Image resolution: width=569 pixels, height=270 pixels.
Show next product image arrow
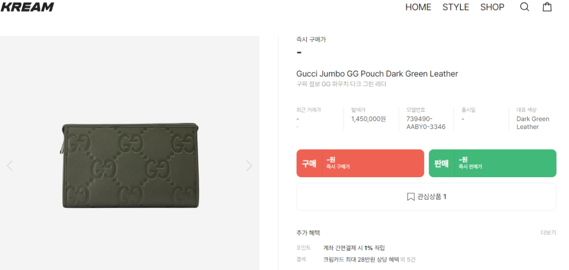(x=249, y=166)
